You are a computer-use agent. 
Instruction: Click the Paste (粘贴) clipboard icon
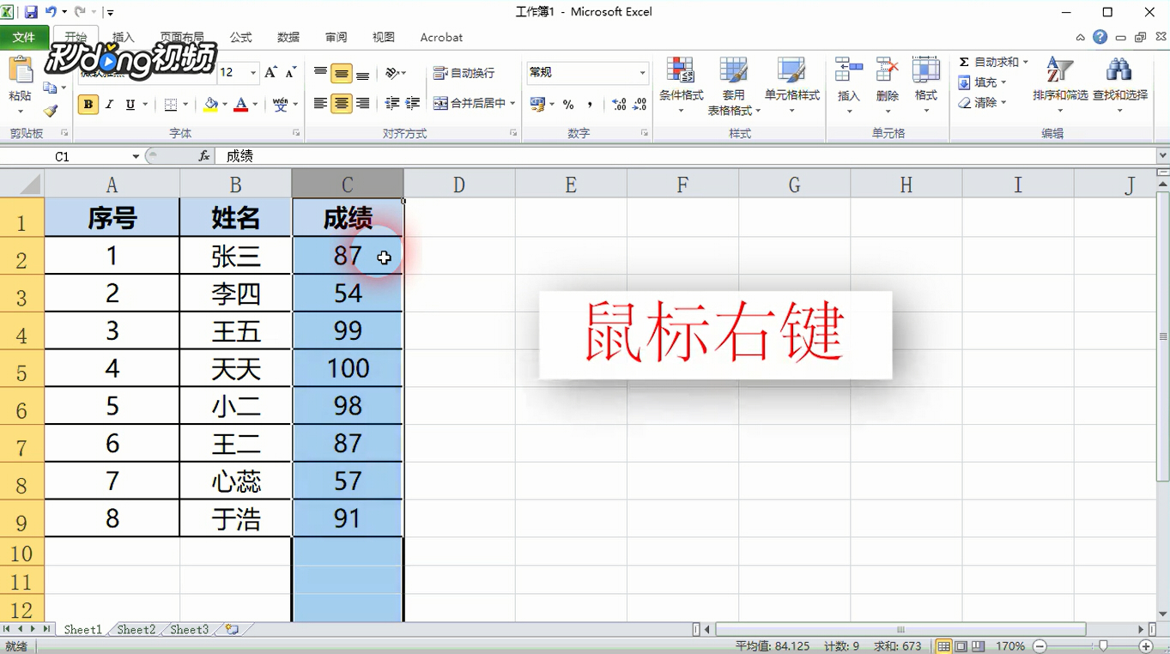click(20, 72)
